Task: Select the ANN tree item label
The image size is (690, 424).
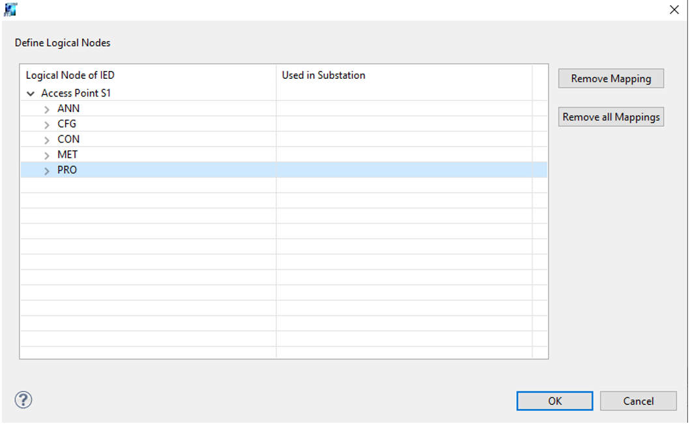Action: click(68, 109)
